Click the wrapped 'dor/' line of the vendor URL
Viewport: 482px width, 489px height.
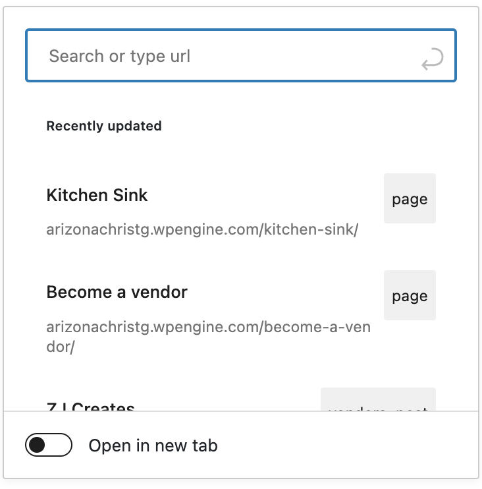click(x=61, y=347)
